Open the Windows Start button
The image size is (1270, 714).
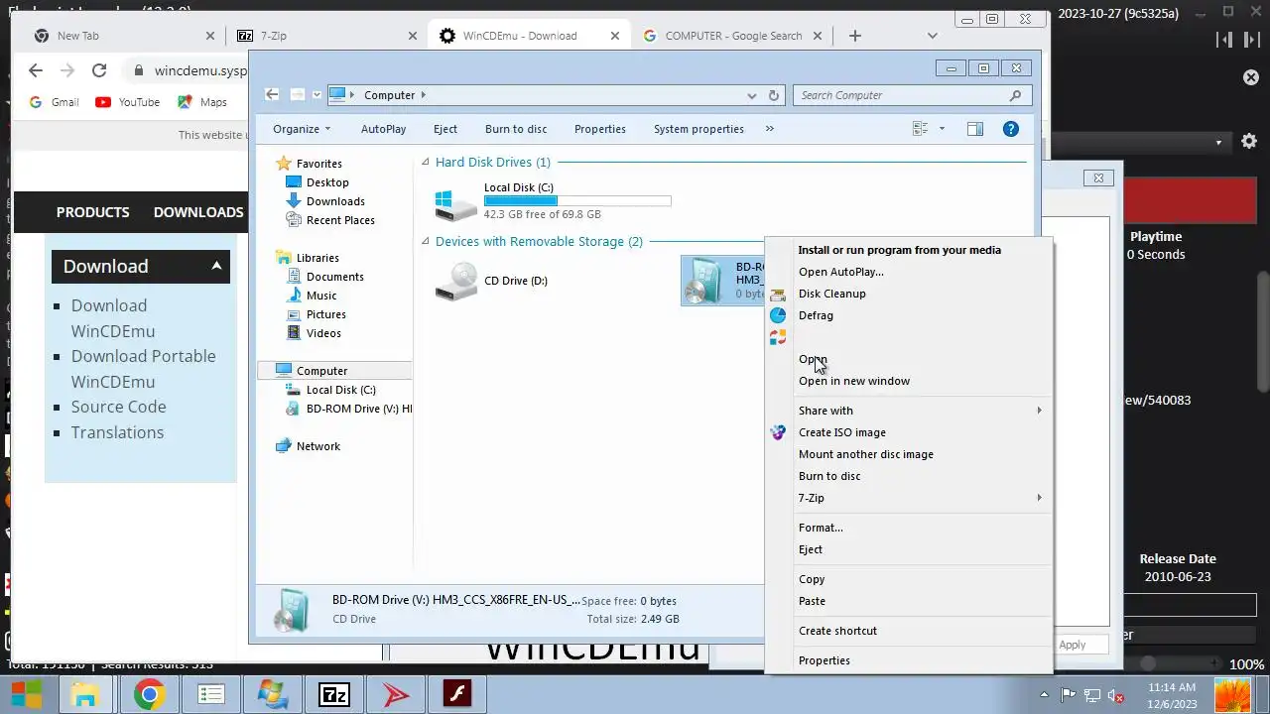click(27, 694)
